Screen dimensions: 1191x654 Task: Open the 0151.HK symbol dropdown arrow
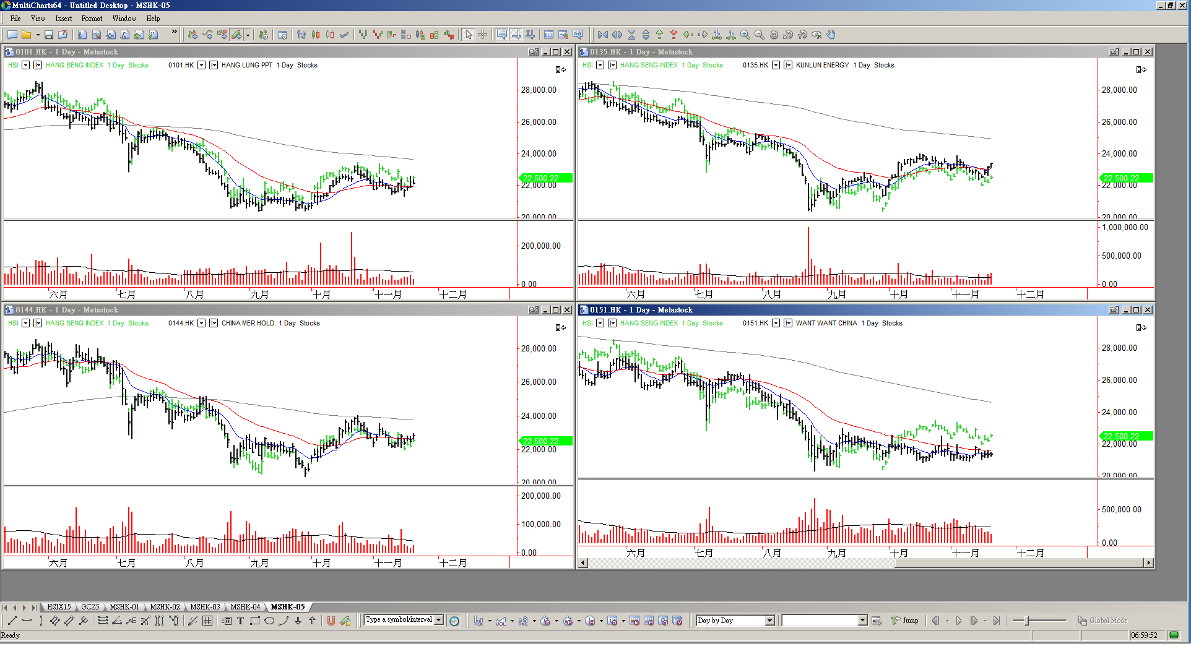tap(776, 323)
